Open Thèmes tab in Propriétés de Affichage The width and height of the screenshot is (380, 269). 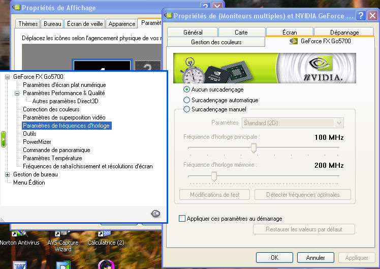tap(28, 24)
